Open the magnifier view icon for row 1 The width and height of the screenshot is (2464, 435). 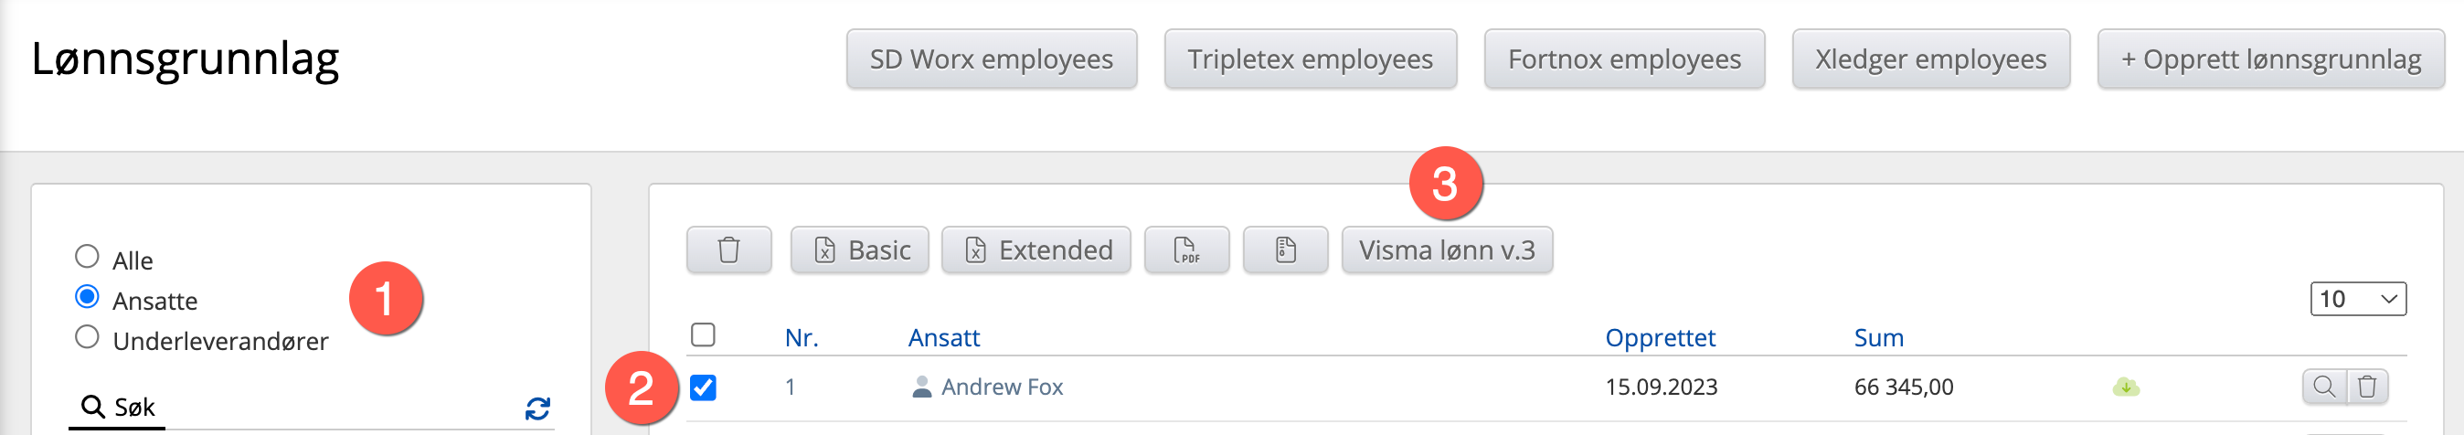[2322, 387]
